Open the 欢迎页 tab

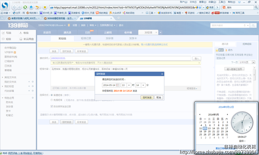pos(47,32)
